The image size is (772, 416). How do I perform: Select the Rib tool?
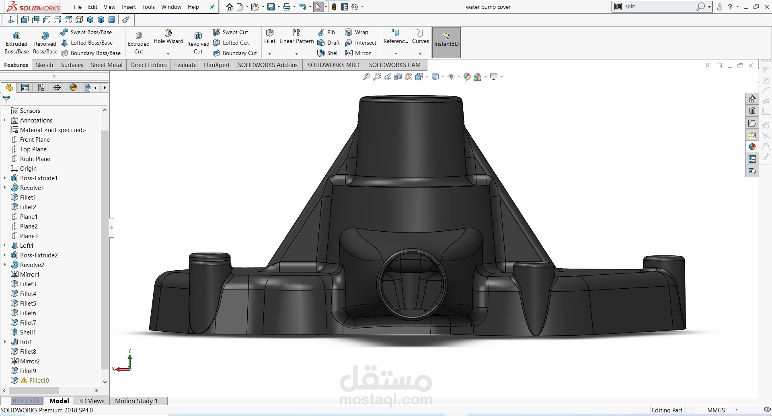326,32
